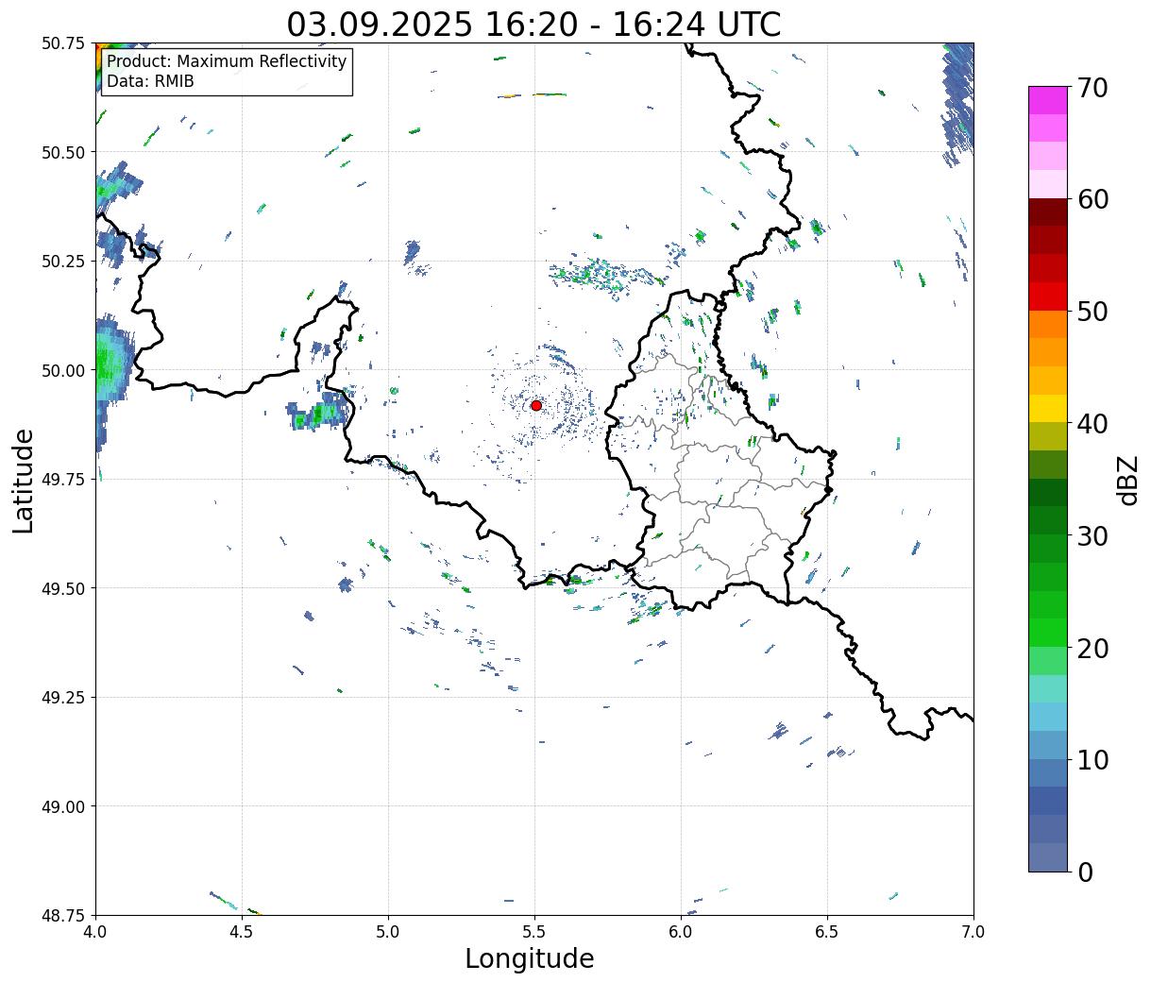The image size is (1151, 982).
Task: Click the 'Longitude' axis label
Action: [x=530, y=958]
